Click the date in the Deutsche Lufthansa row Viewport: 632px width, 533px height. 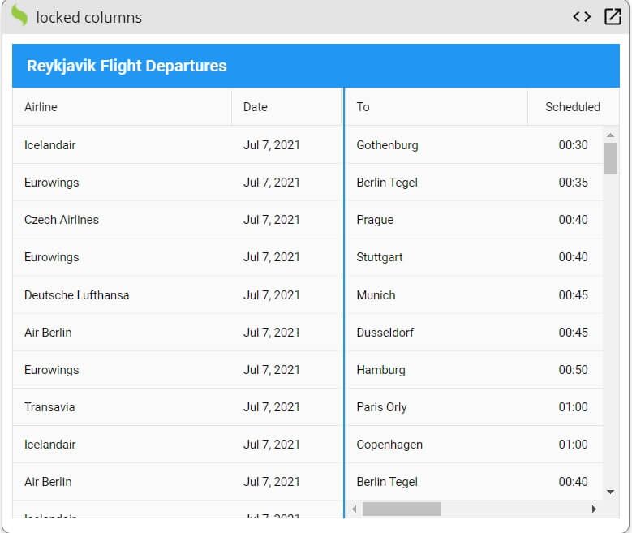click(272, 295)
